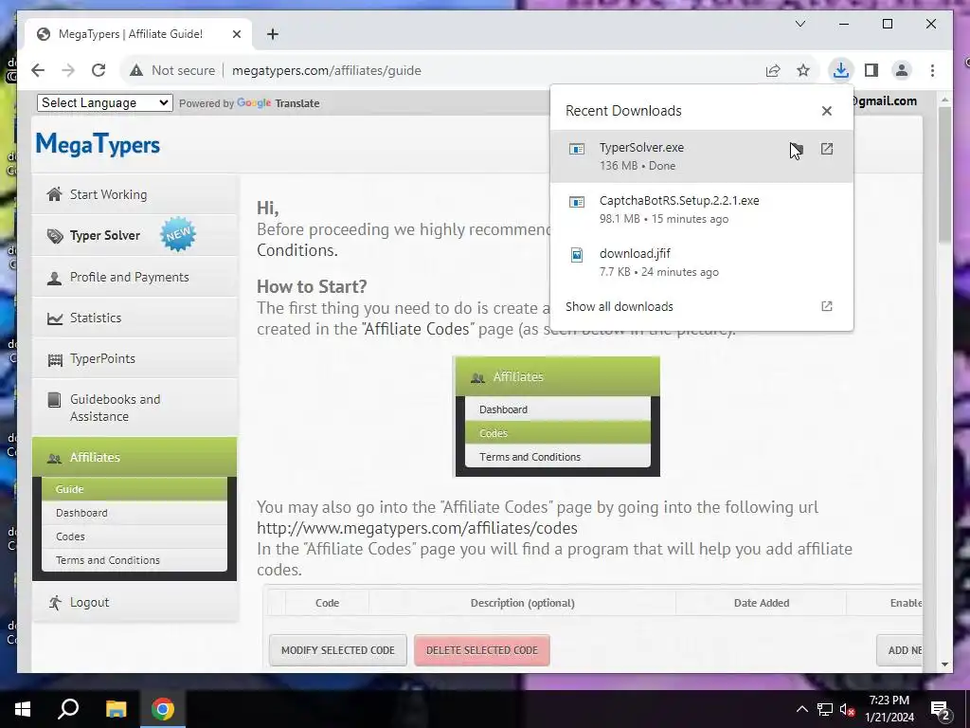The image size is (970, 728).
Task: Click Logout in the sidebar
Action: tap(135, 602)
